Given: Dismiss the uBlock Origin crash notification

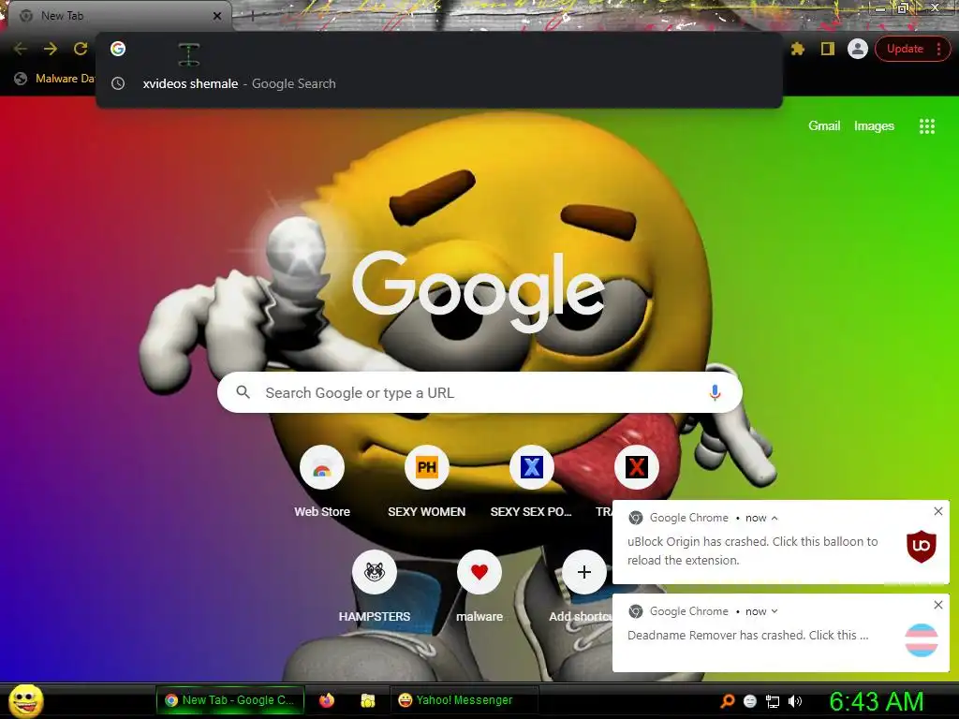Looking at the screenshot, I should [x=938, y=511].
